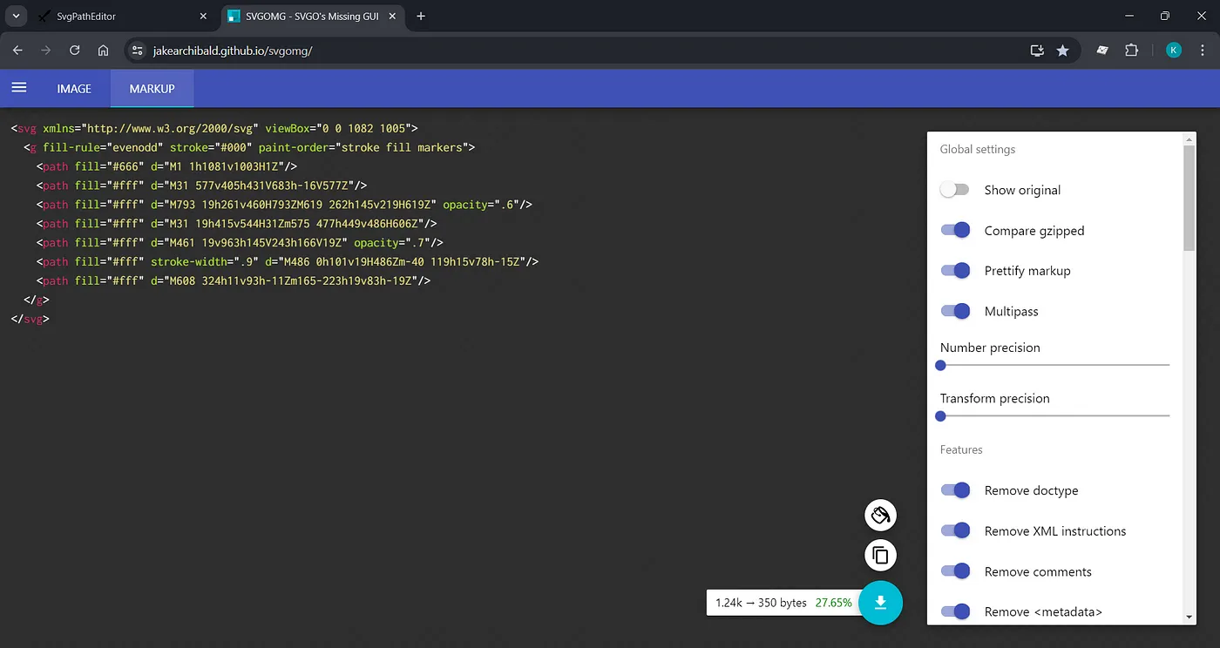Copy markup to clipboard
The width and height of the screenshot is (1220, 648).
pos(880,555)
